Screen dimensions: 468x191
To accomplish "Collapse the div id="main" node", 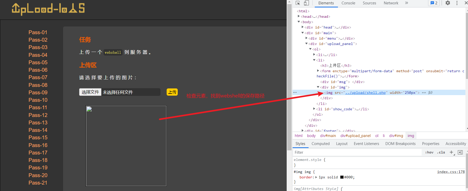I will pyautogui.click(x=303, y=33).
